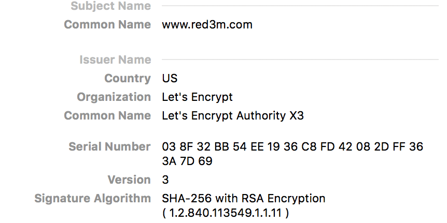The width and height of the screenshot is (447, 223).
Task: Click the divider line beside Subject Name
Action: tap(300, 6)
